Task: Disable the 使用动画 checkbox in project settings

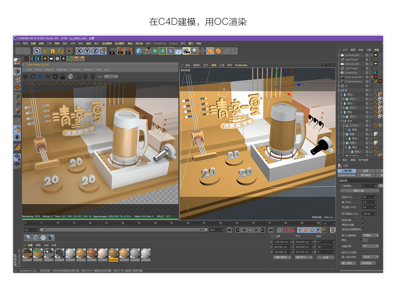Action: (364, 220)
